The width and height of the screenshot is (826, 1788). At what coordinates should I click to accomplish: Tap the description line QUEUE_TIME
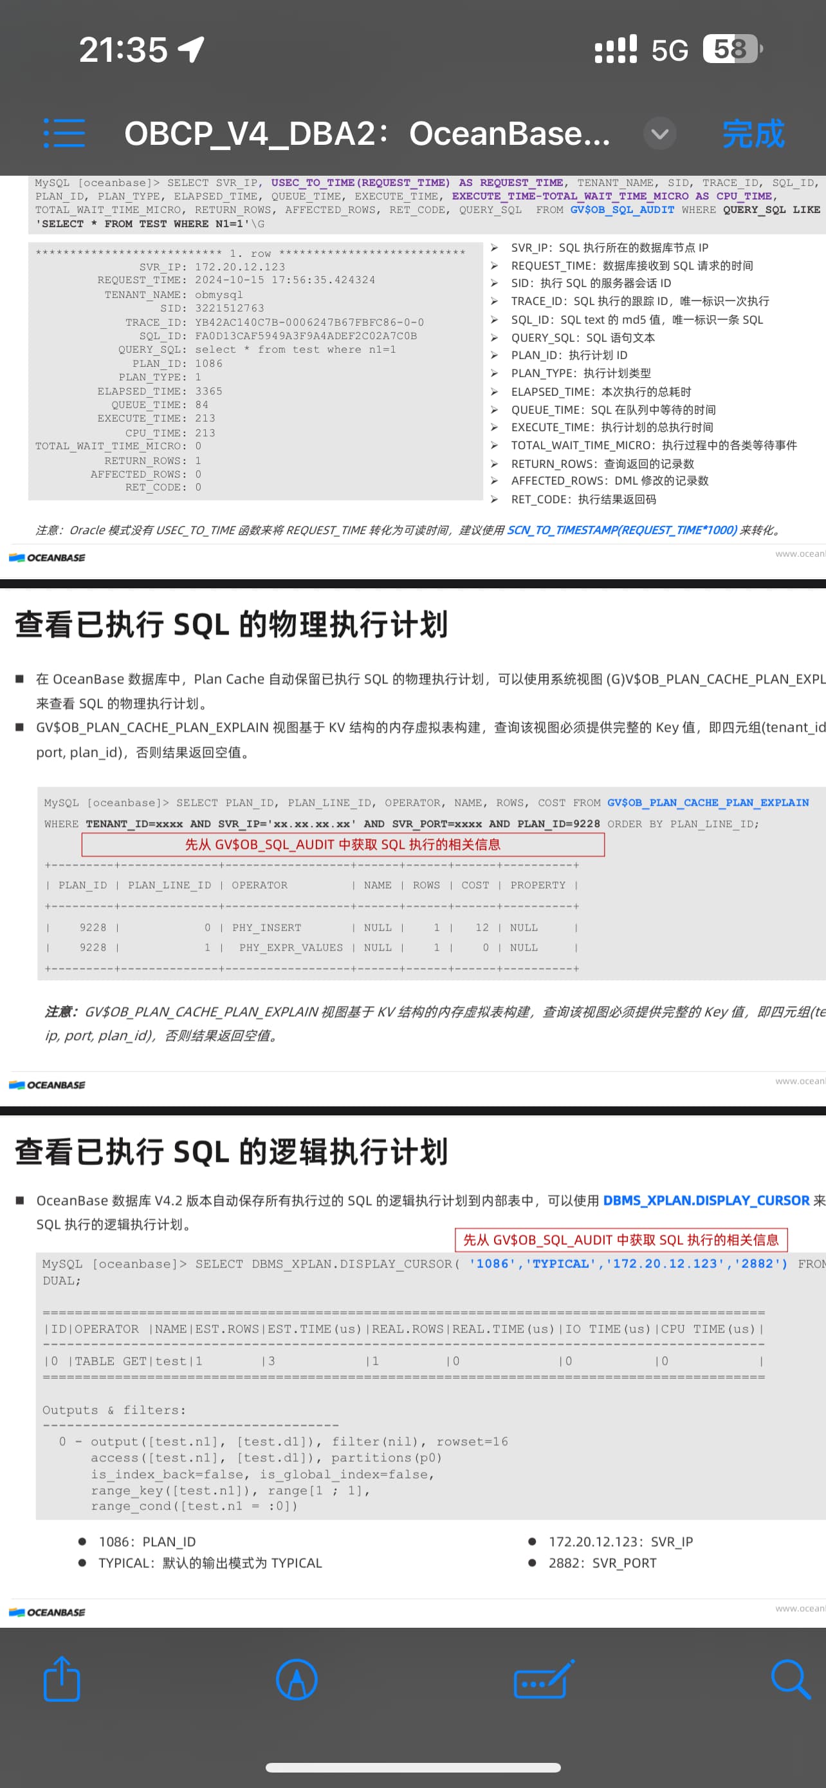tap(603, 409)
